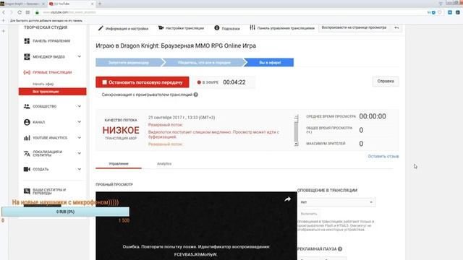This screenshot has height=260, width=463.
Task: Open the Подсказки info icon
Action: [x=217, y=27]
